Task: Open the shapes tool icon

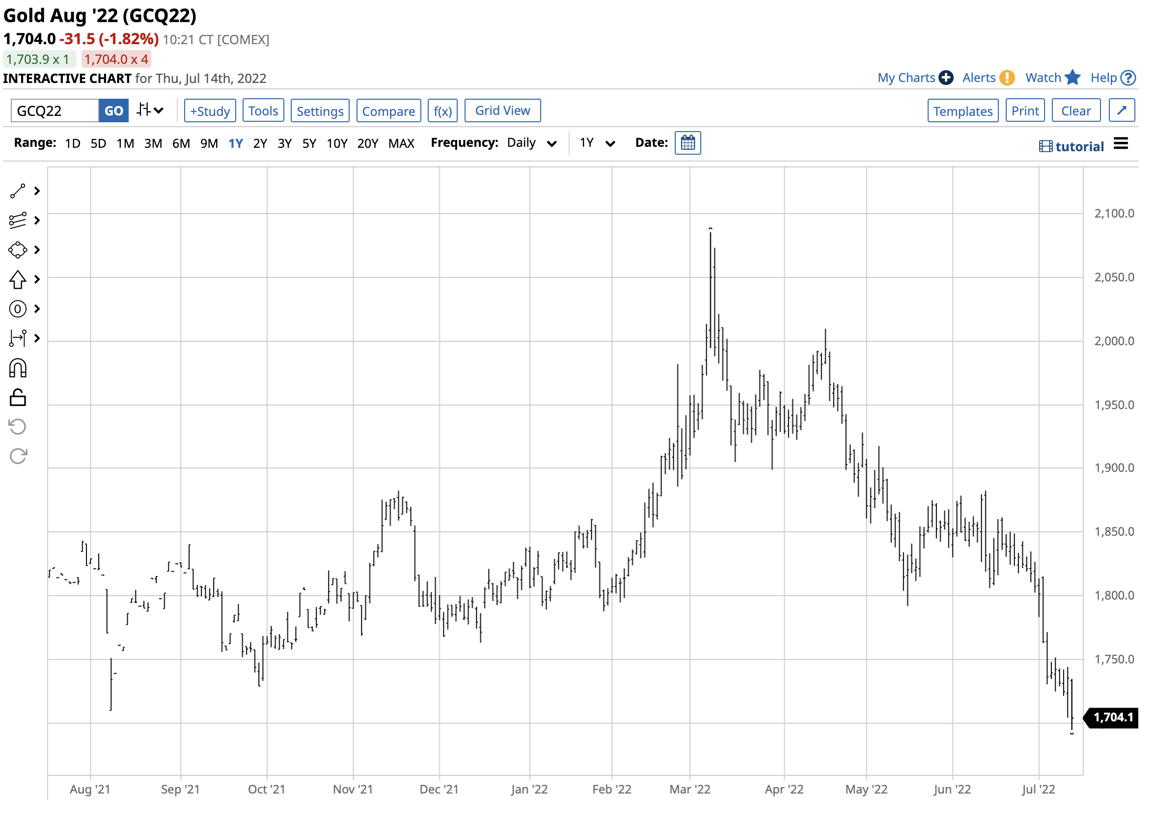Action: 18,250
